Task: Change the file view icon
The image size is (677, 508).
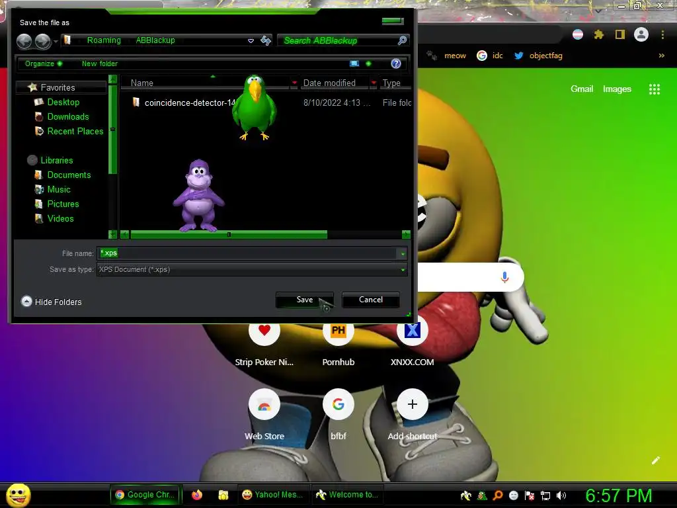Action: pyautogui.click(x=354, y=63)
